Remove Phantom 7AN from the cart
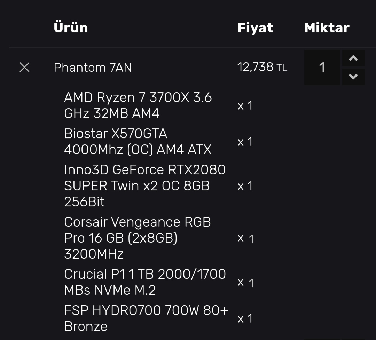376x340 pixels. [24, 67]
